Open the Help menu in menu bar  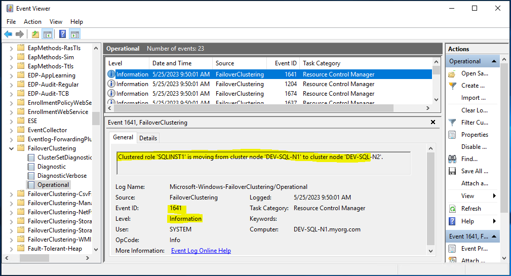[76, 21]
